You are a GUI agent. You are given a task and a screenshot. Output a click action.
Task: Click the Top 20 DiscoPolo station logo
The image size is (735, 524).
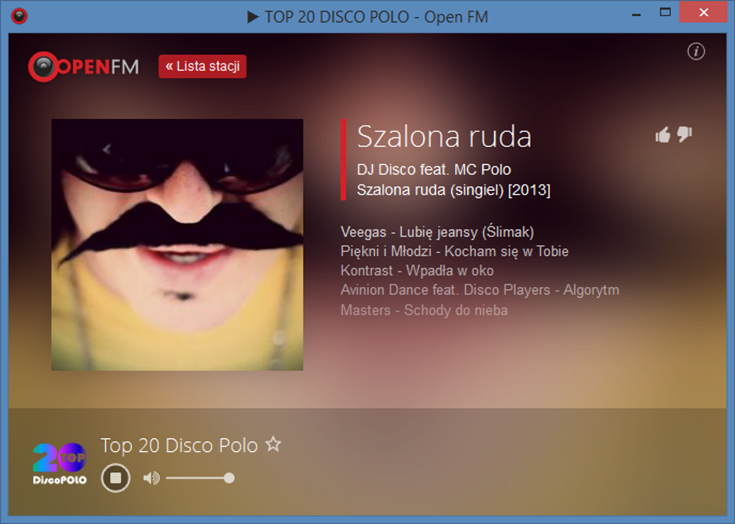click(x=60, y=463)
